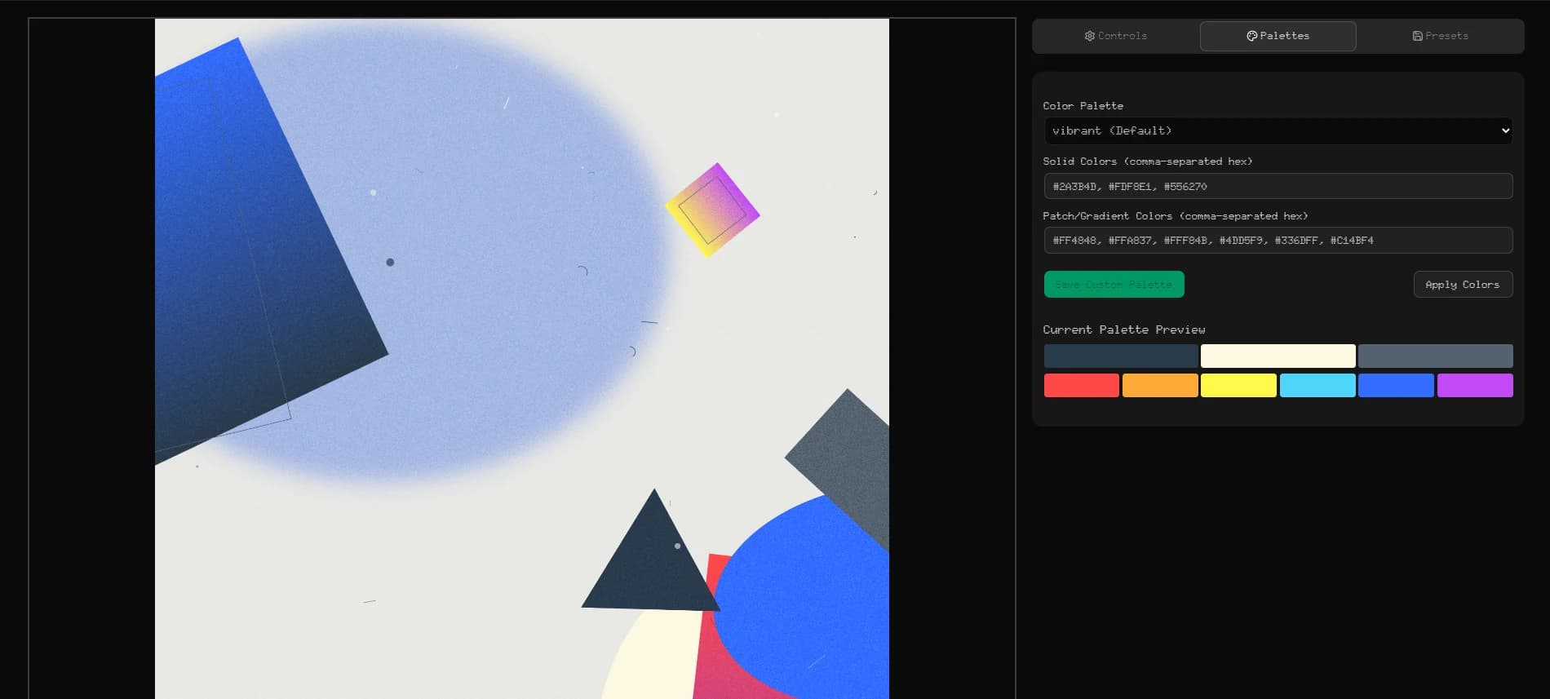The image size is (1550, 699).
Task: Select the slate gray solid swatch
Action: pyautogui.click(x=1435, y=356)
